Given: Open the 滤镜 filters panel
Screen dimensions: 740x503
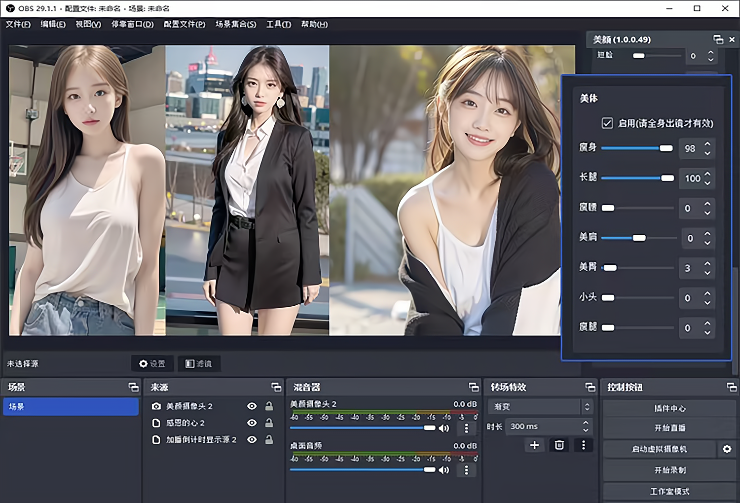Looking at the screenshot, I should coord(199,363).
